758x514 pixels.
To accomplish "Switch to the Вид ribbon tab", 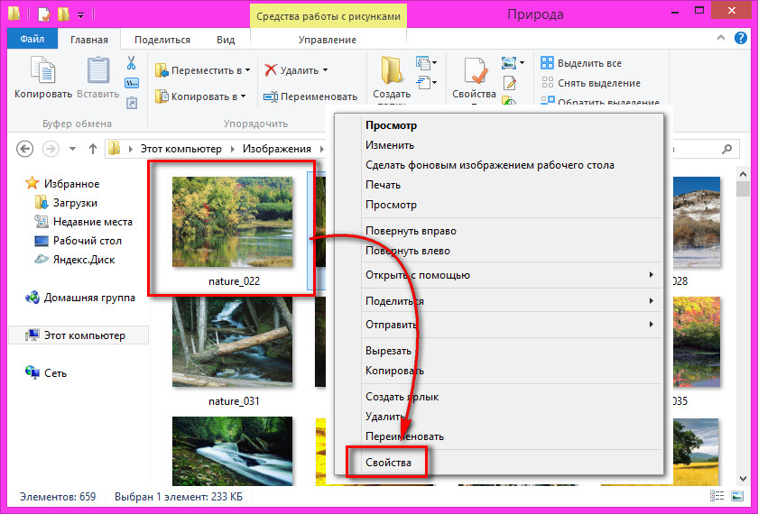I will pos(226,40).
